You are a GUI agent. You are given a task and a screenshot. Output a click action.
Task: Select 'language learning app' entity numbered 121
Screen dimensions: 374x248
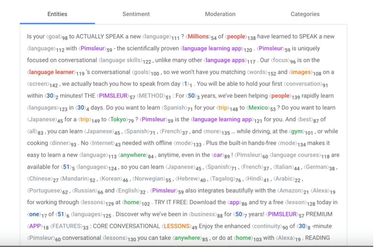[x=222, y=119]
